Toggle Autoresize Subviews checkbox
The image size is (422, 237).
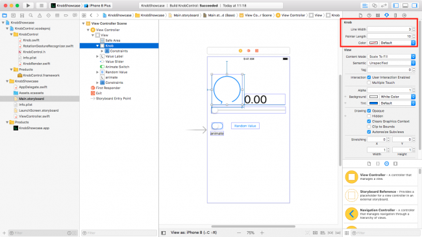click(369, 132)
